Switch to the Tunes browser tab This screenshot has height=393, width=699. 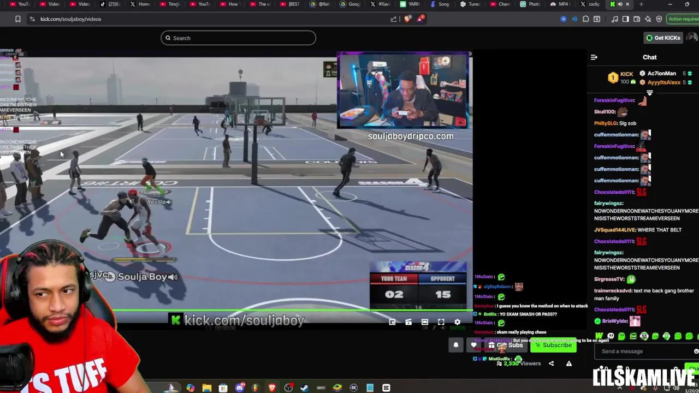click(x=469, y=4)
